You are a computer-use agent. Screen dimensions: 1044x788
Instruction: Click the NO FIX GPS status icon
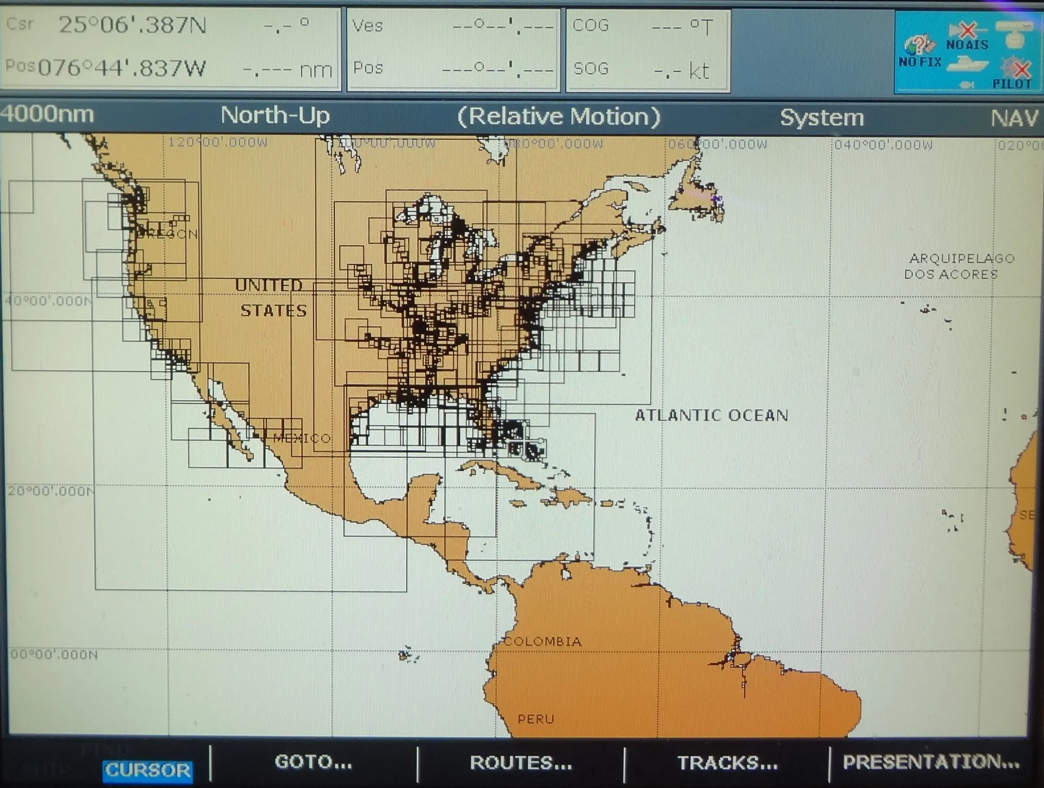919,50
